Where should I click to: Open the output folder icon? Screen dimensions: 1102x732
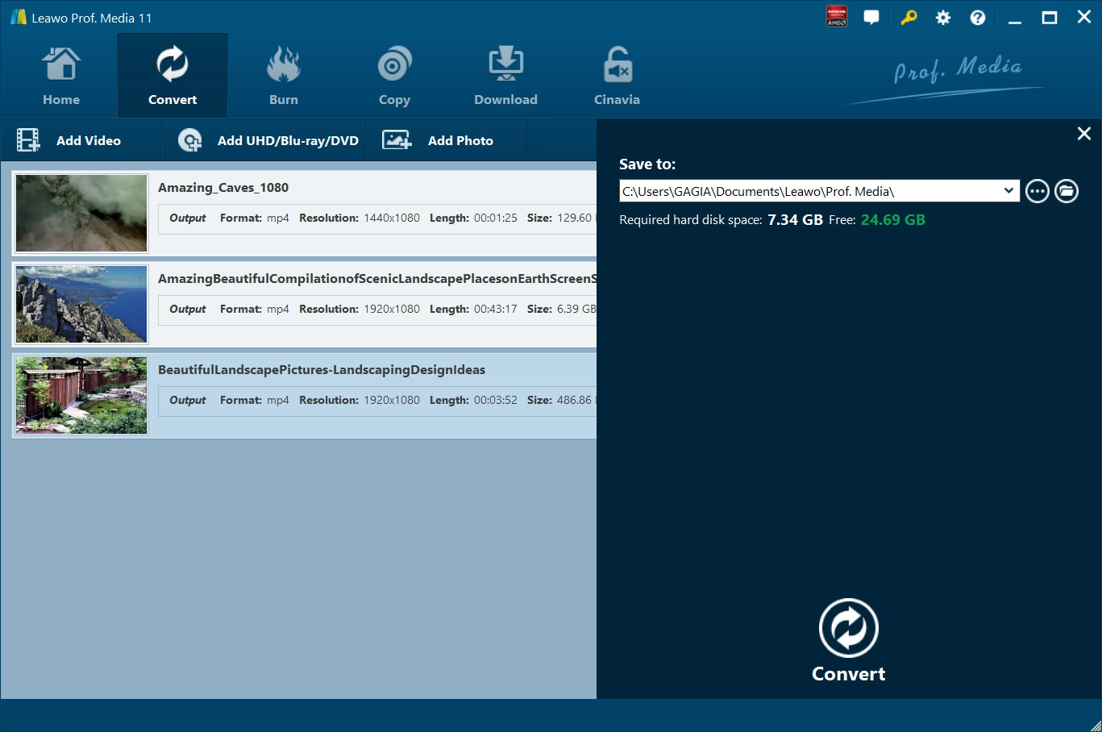pos(1066,191)
